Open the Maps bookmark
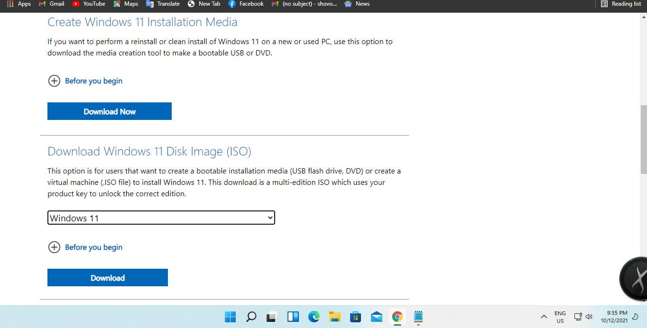 pos(126,4)
